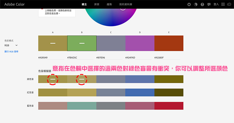234x123 pixels.
Task: Select the purple swatch D
Action: (x=140, y=43)
